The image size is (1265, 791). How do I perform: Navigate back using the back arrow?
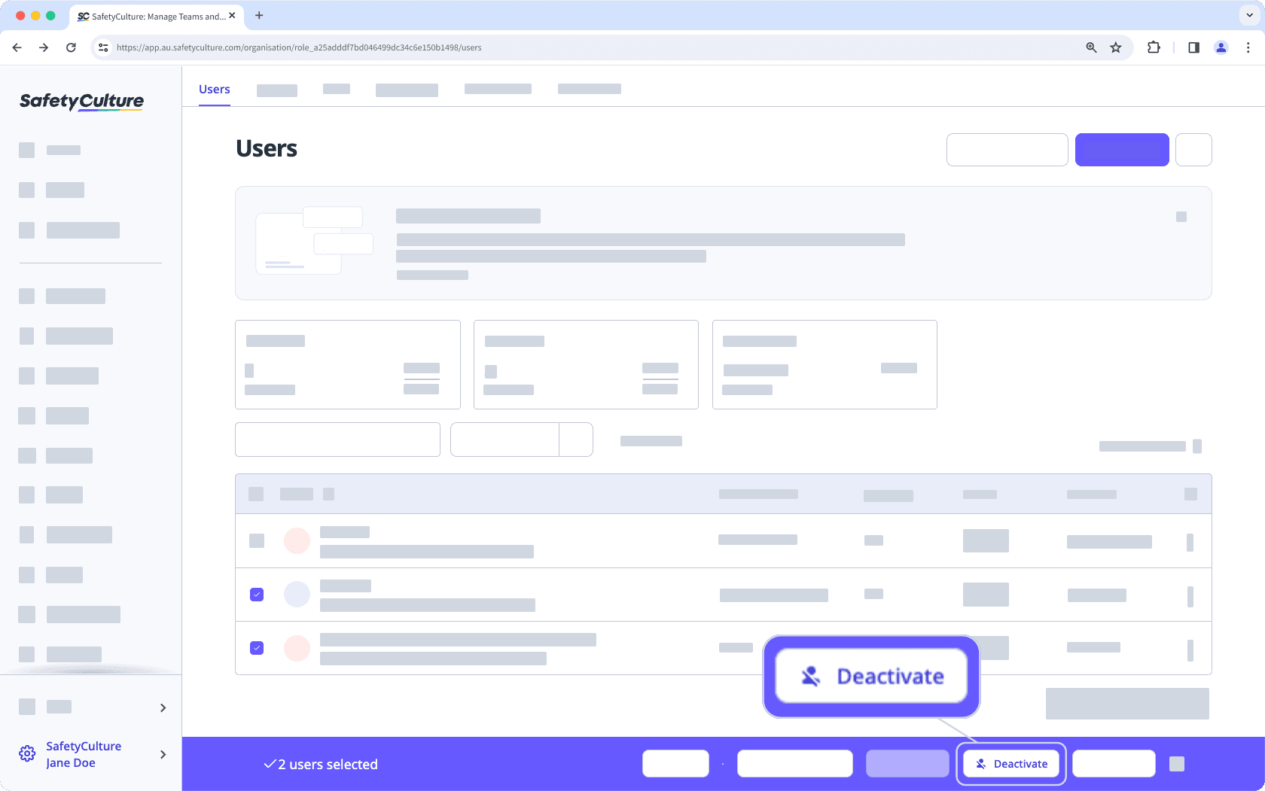[x=17, y=47]
